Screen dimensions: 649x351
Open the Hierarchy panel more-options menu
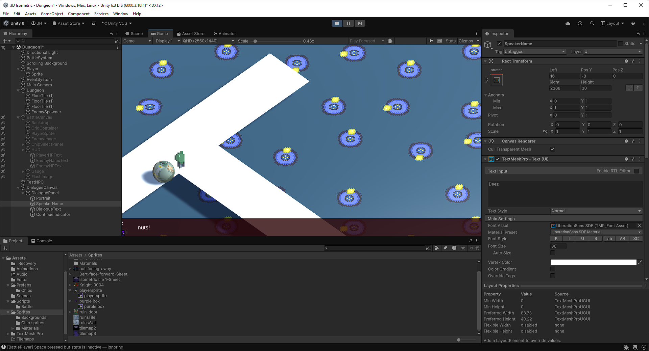point(117,34)
